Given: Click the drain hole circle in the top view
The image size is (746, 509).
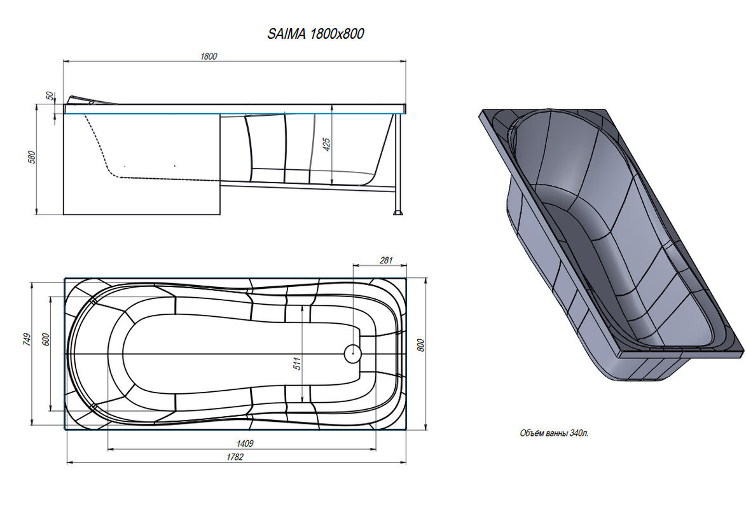Looking at the screenshot, I should coord(352,354).
